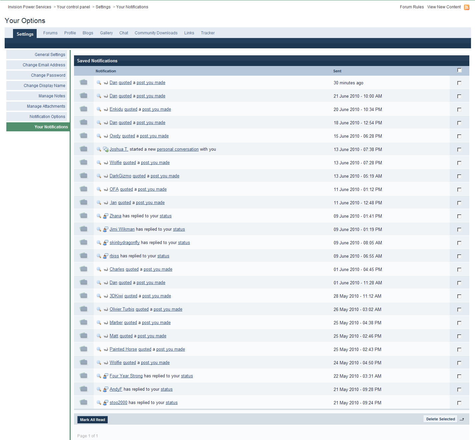Open DarkGizmo's profile link
The image size is (475, 440).
click(120, 176)
